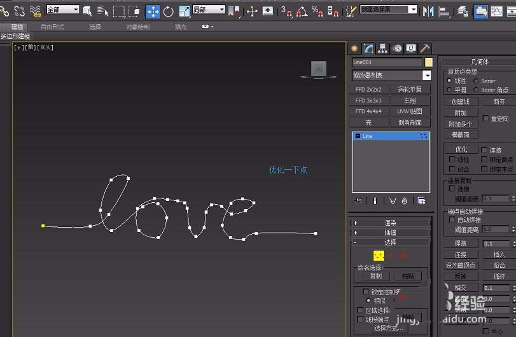Activate the Select Object tool
The image size is (516, 337).
[87, 11]
